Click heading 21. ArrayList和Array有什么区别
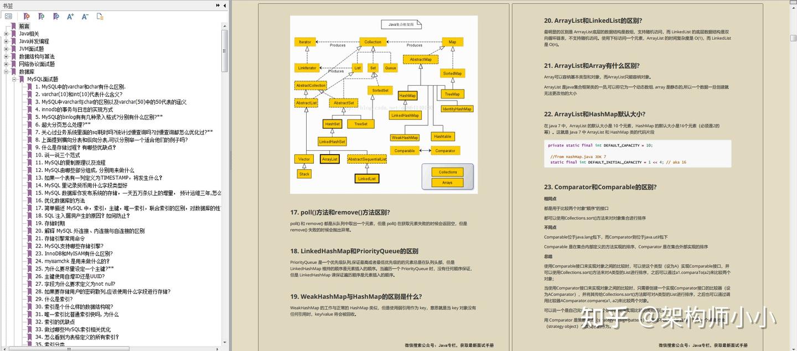 click(592, 65)
